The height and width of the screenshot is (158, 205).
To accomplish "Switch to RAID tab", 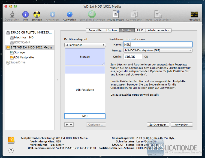I will pos(140,30).
